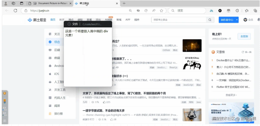This screenshot has width=260, height=126.
Task: Click the like thumb icon showing 28
Action: (x=112, y=119)
